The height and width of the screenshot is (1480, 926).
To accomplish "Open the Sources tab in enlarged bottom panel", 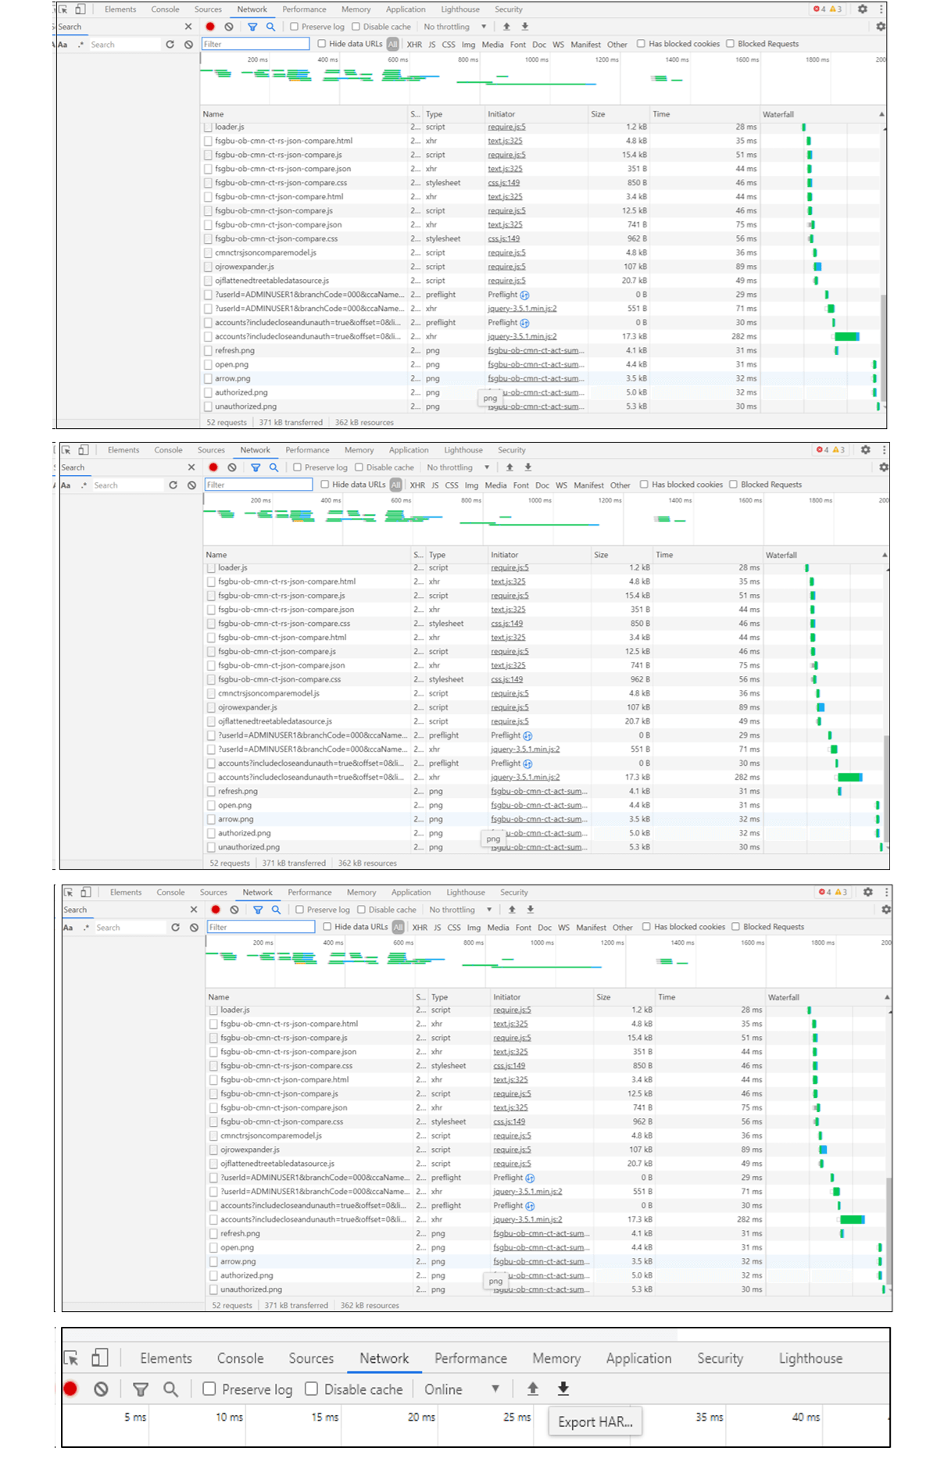I will pyautogui.click(x=311, y=1358).
